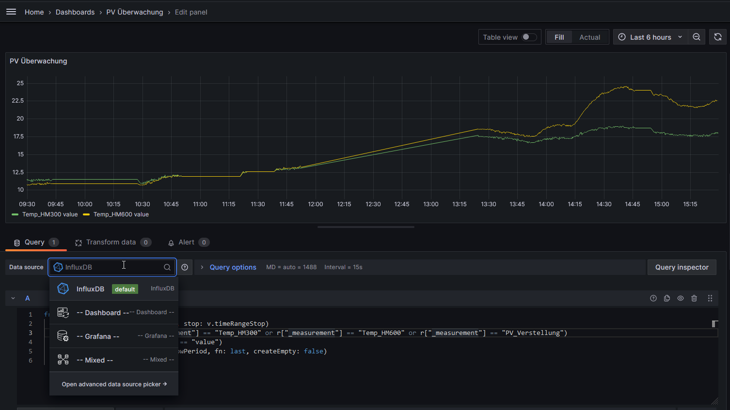The height and width of the screenshot is (410, 730).
Task: Click green Temp_HM300 legend color swatch
Action: (15, 214)
